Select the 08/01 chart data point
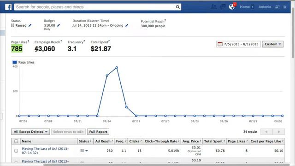This screenshot has height=166, width=295. (x=282, y=116)
